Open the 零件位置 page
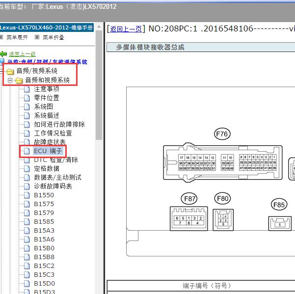This screenshot has width=295, height=294. pos(47,98)
